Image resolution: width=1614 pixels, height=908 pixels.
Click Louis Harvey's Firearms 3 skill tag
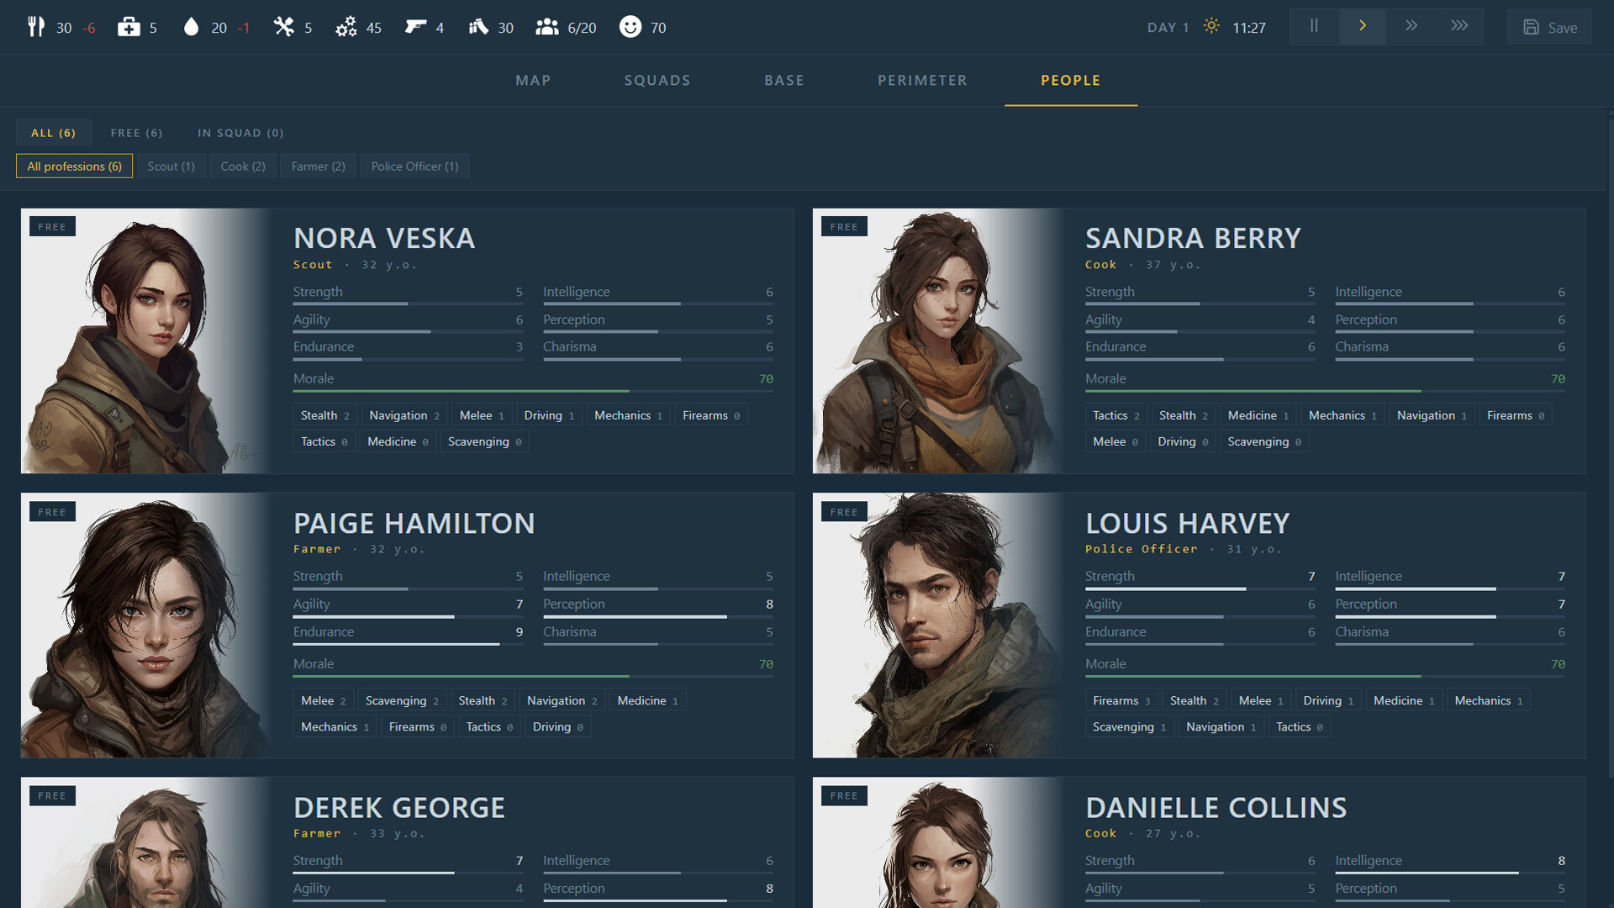pos(1121,700)
